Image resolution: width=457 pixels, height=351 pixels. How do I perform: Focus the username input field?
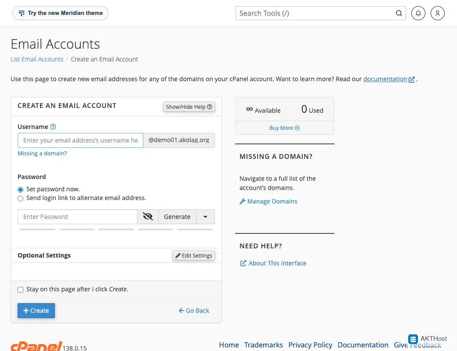coord(80,140)
